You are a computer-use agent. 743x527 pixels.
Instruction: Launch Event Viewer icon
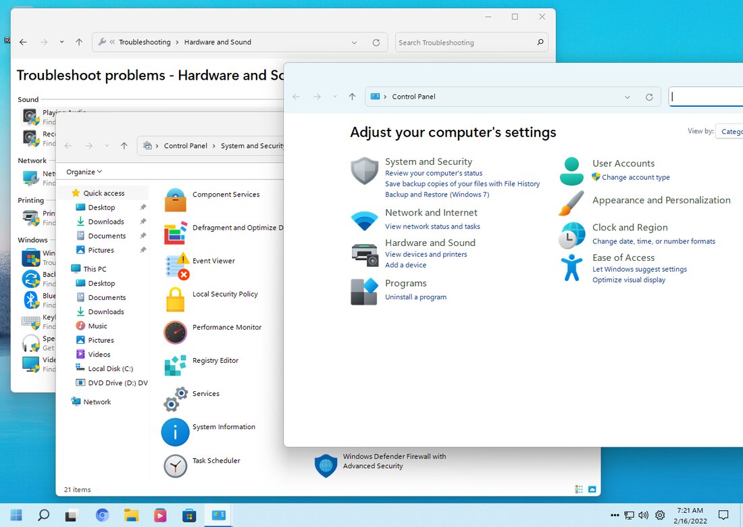[x=177, y=266]
